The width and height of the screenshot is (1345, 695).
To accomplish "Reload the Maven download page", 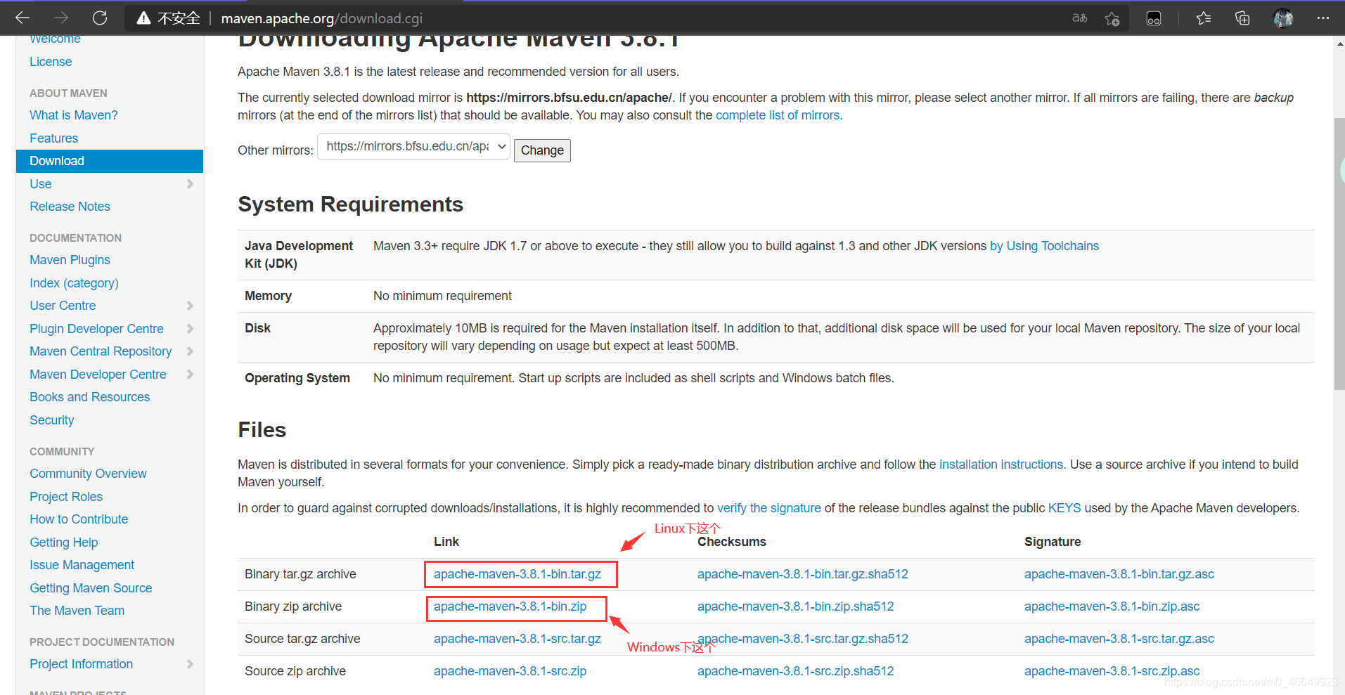I will pos(100,18).
